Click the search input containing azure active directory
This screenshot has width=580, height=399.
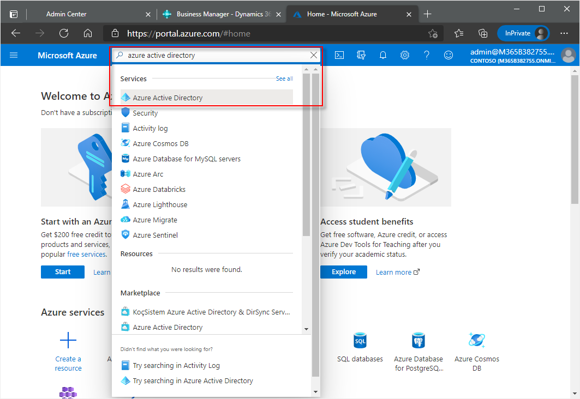point(216,55)
